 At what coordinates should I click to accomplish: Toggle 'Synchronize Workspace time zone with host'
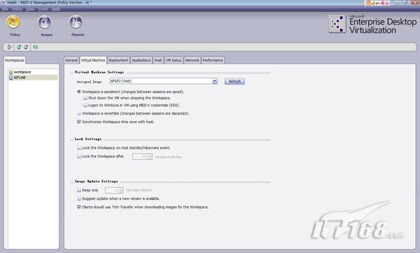point(79,122)
